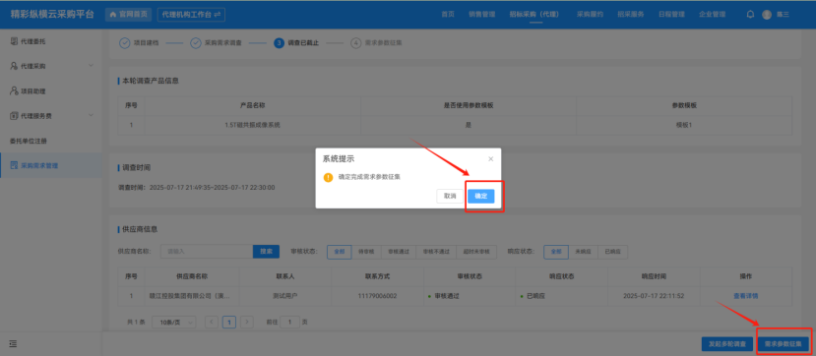Open 招标采购（代理） in top navigation
This screenshot has height=356, width=816.
pyautogui.click(x=535, y=15)
